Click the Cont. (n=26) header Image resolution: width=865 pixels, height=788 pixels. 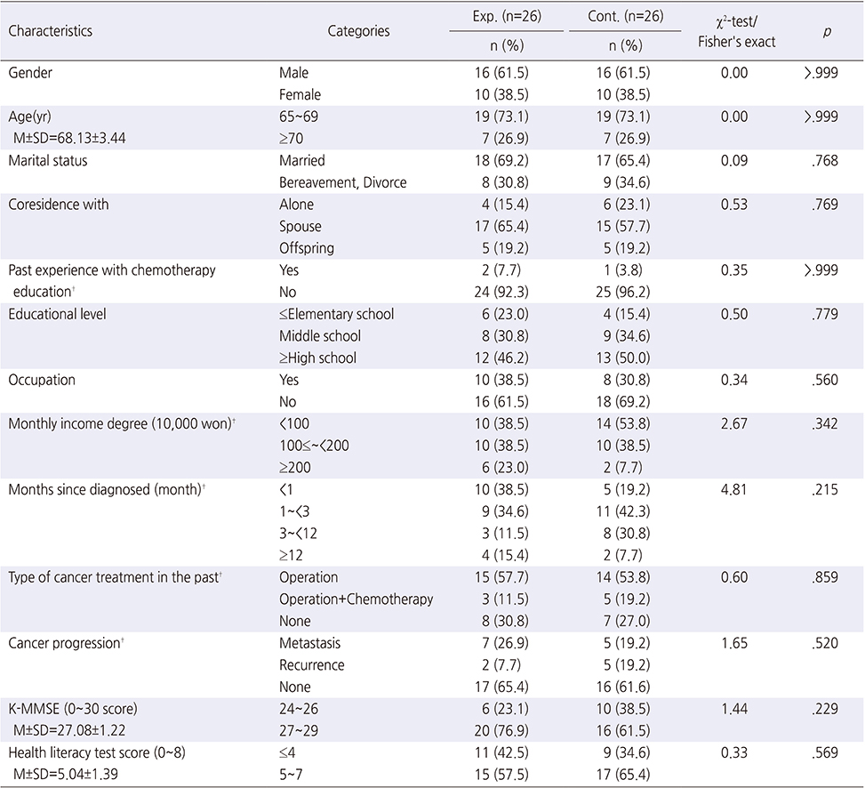click(626, 17)
